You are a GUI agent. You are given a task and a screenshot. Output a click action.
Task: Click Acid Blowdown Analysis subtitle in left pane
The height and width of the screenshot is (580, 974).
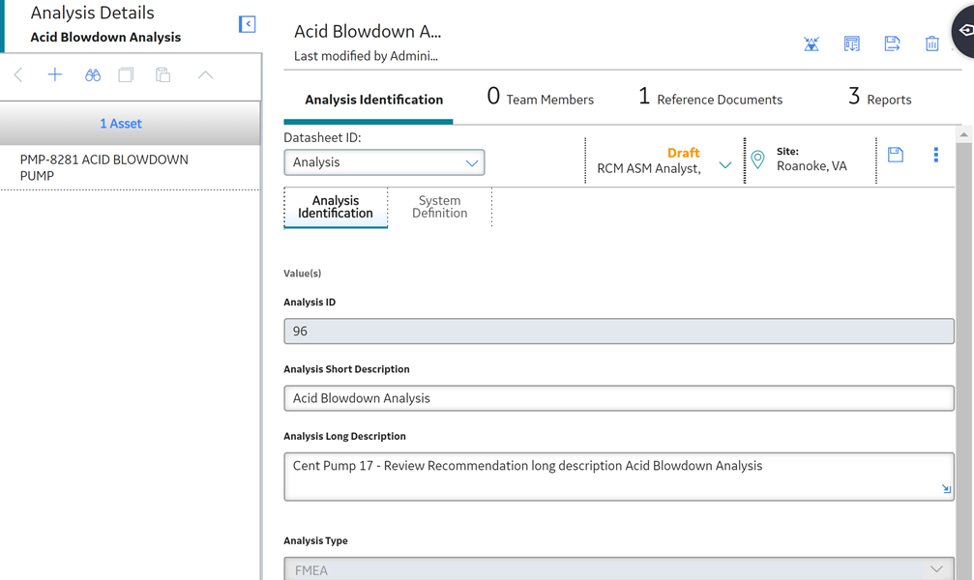[x=105, y=38]
